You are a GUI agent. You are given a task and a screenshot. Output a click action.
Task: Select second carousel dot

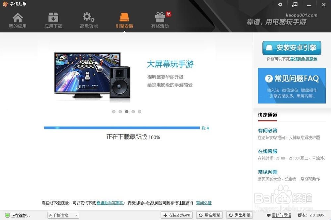120,112
